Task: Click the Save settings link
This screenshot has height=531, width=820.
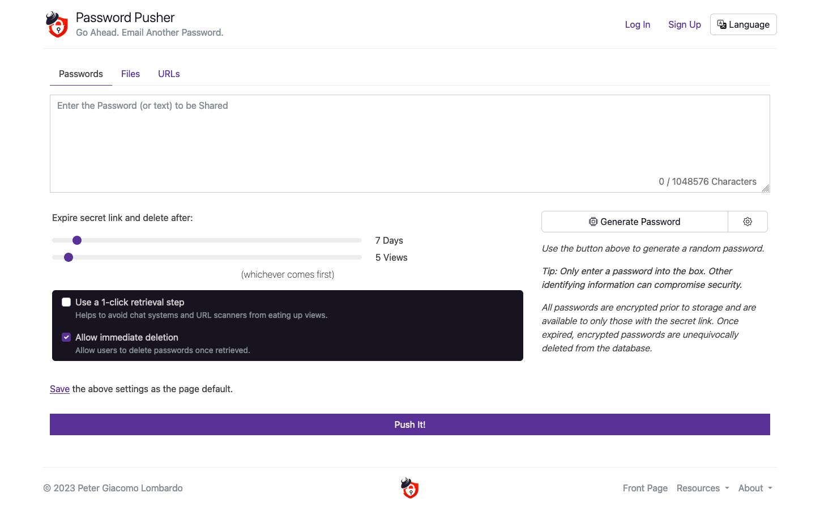Action: 59,389
